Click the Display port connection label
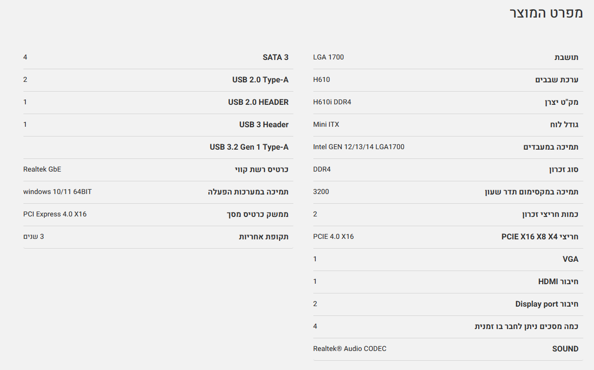The width and height of the screenshot is (594, 370). [x=547, y=304]
